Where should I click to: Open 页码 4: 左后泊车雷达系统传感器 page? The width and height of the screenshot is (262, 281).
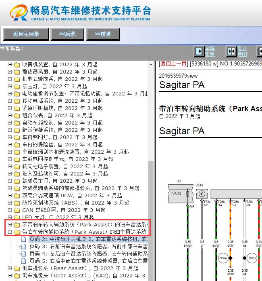coord(88,254)
